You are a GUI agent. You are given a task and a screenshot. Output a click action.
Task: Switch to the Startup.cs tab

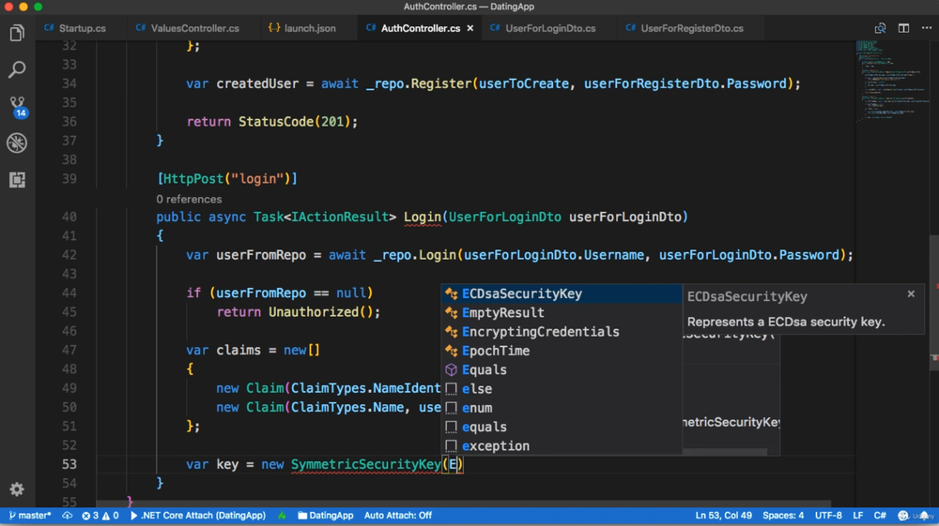(82, 28)
